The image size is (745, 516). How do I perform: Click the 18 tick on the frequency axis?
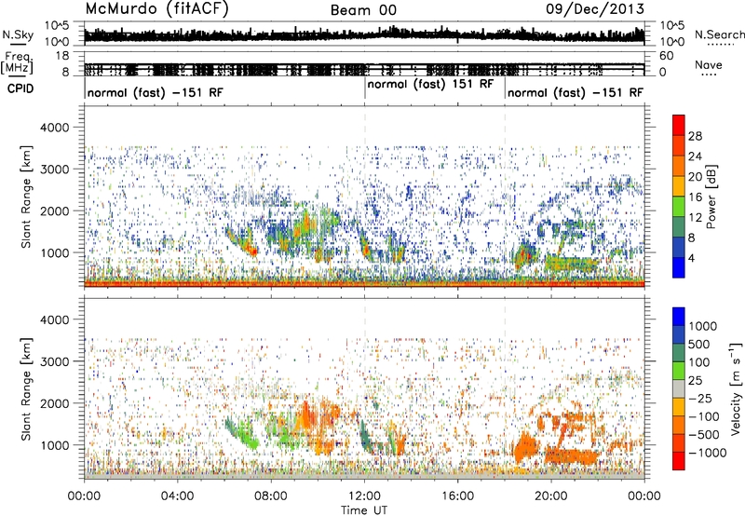(61, 56)
